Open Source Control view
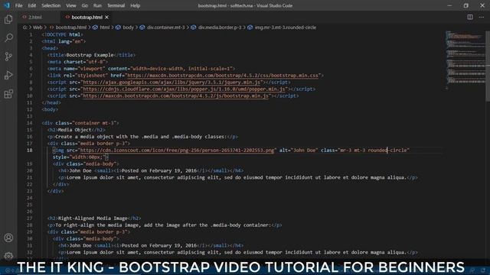 (8, 57)
